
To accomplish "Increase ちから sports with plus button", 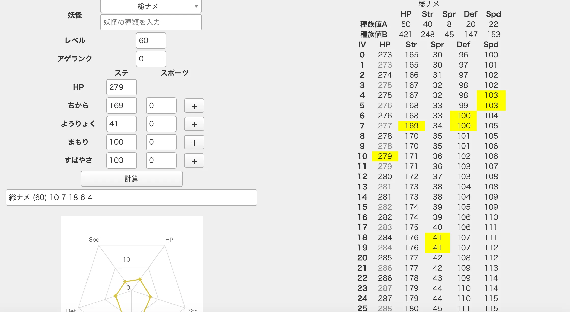I will [x=194, y=106].
